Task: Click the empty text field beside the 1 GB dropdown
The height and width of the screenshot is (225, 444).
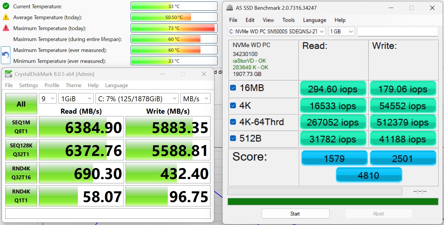Action: (398, 31)
